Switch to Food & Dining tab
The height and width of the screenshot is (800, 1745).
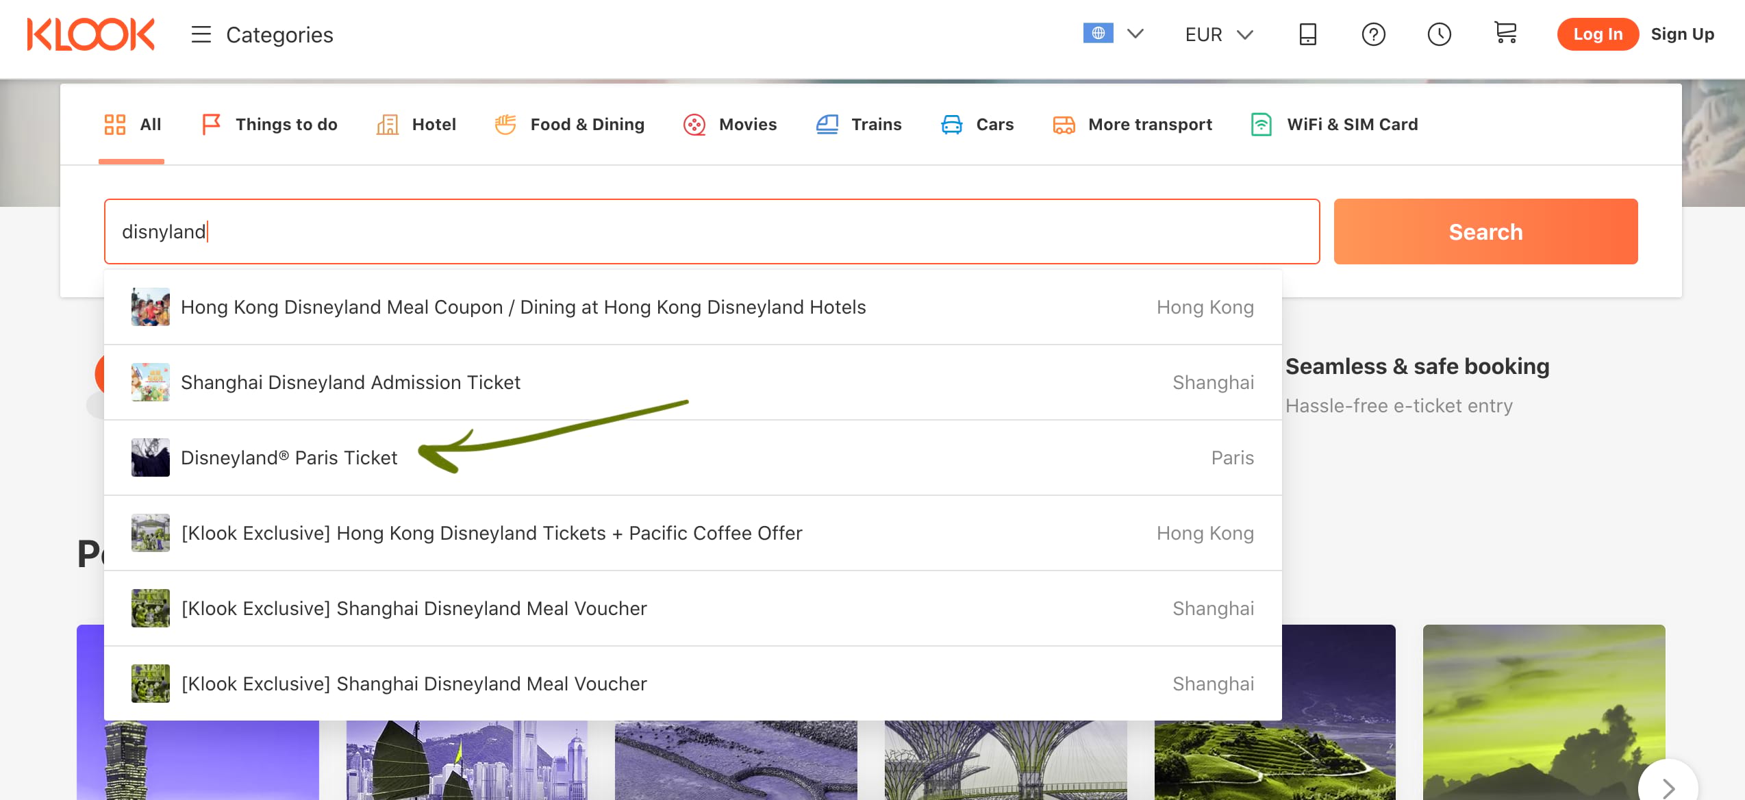point(570,125)
